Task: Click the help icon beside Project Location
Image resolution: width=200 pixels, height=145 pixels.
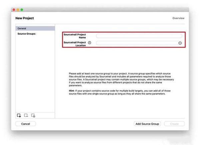Action: [x=90, y=43]
